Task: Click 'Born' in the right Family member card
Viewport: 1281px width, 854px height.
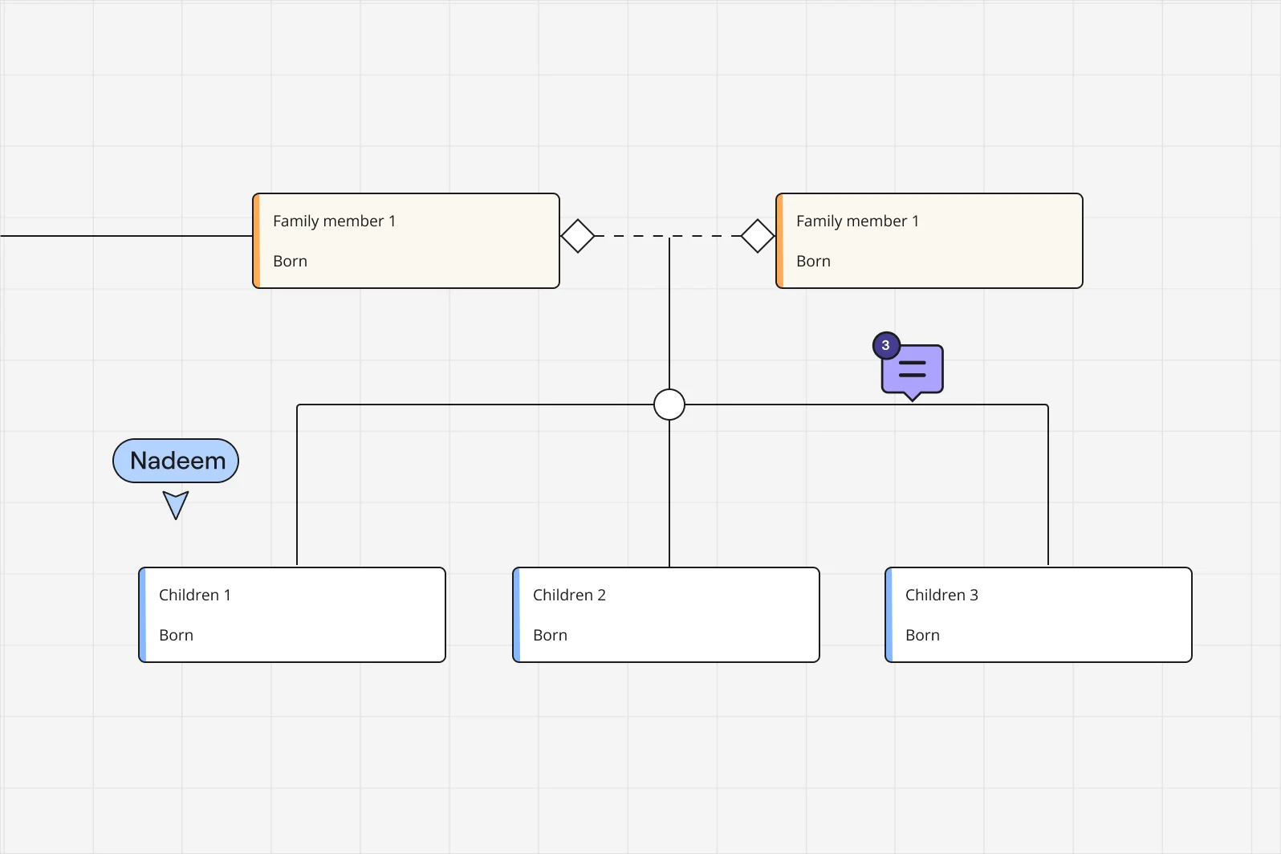Action: click(x=813, y=261)
